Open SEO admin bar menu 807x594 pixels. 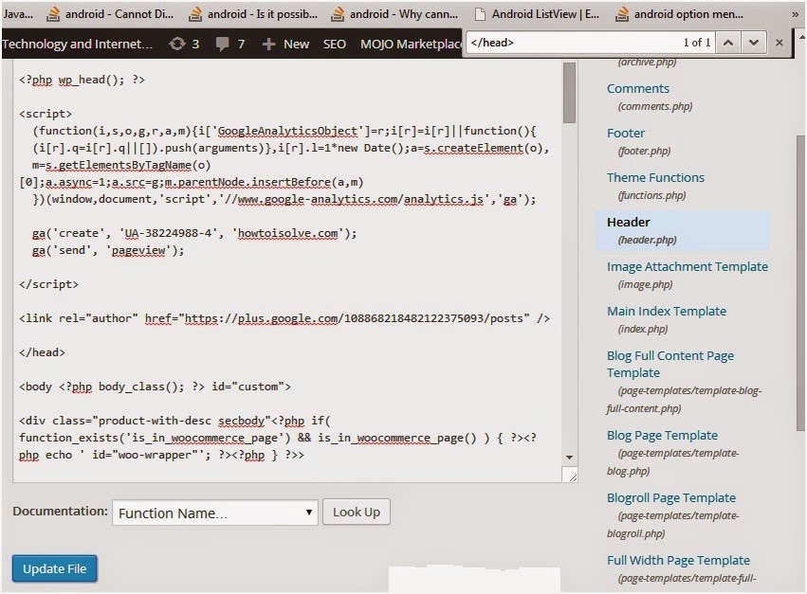coord(335,45)
